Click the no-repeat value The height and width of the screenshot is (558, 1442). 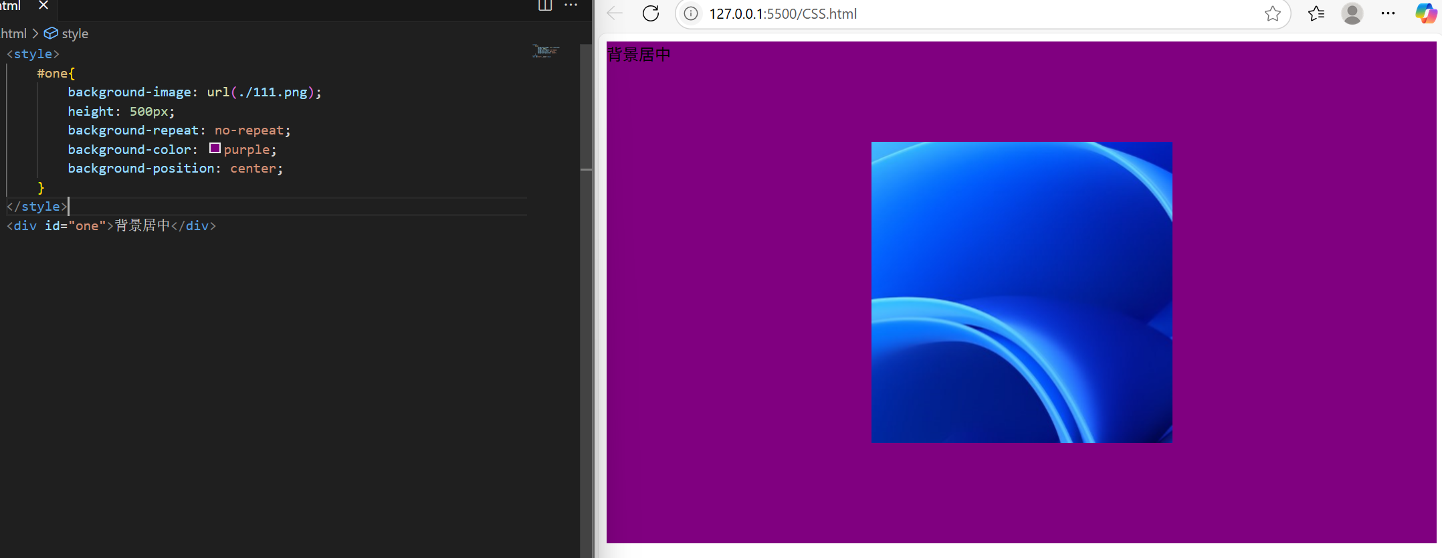tap(249, 130)
